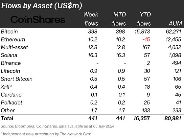Viewport: 184px width, 137px height.
Task: Click the Short Bitcoin row label
Action: (x=16, y=79)
